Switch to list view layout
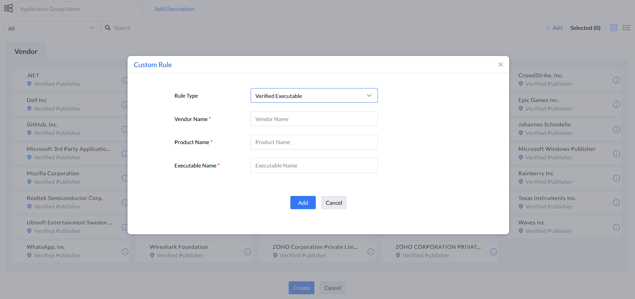 pos(627,28)
